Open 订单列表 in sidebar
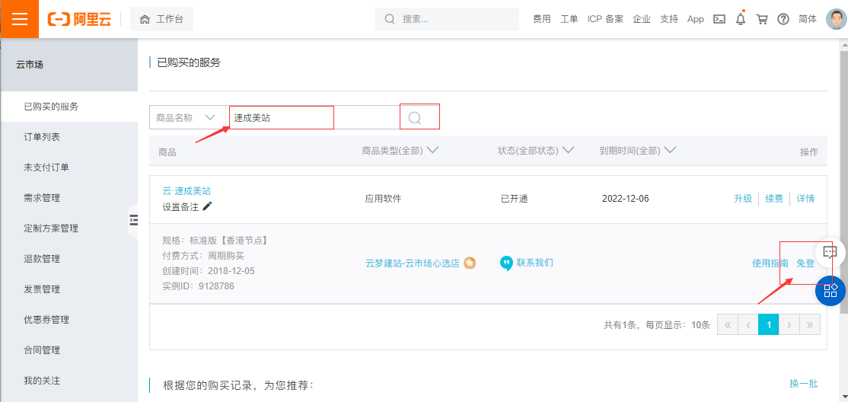The width and height of the screenshot is (848, 402). (69, 137)
